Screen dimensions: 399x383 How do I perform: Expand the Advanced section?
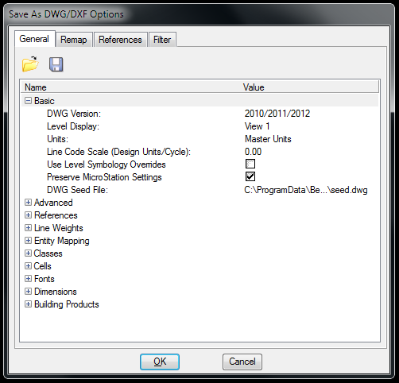[28, 203]
